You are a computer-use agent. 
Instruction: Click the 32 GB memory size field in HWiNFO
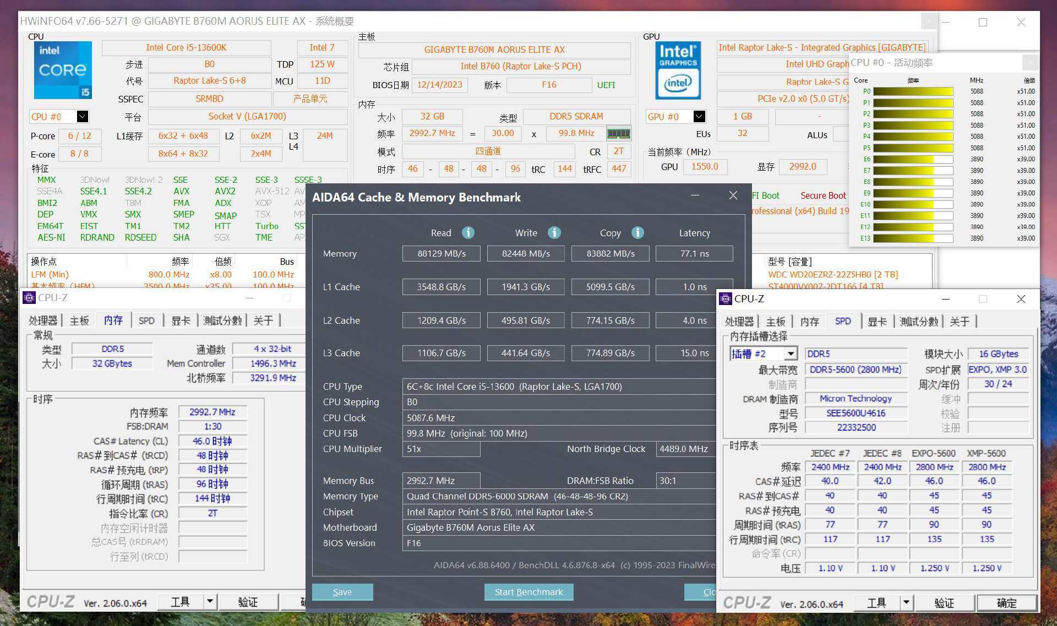432,117
